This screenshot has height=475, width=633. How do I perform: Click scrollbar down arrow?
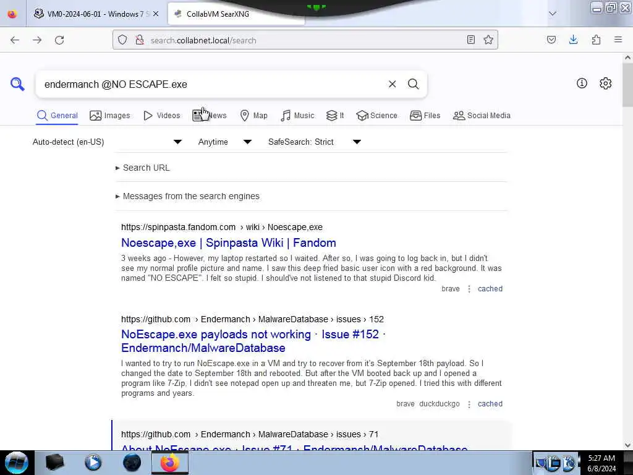(627, 445)
